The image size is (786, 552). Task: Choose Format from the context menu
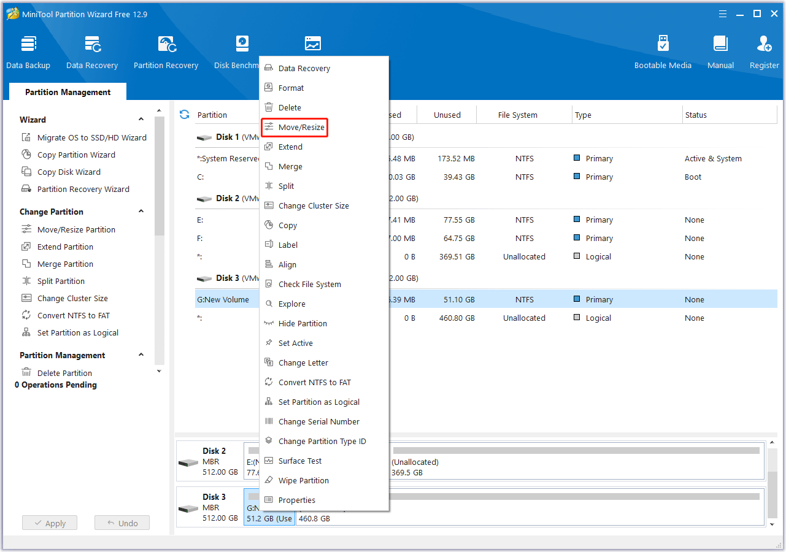(x=324, y=88)
